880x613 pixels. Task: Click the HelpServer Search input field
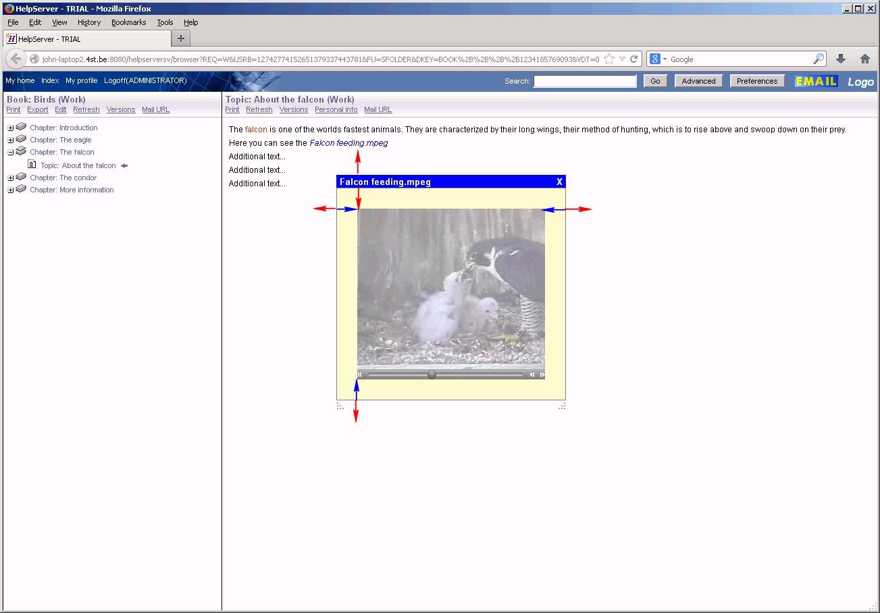585,81
